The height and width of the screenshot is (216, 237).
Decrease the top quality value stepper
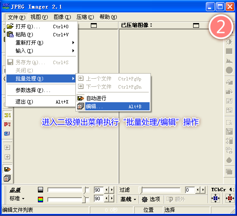[107, 190]
